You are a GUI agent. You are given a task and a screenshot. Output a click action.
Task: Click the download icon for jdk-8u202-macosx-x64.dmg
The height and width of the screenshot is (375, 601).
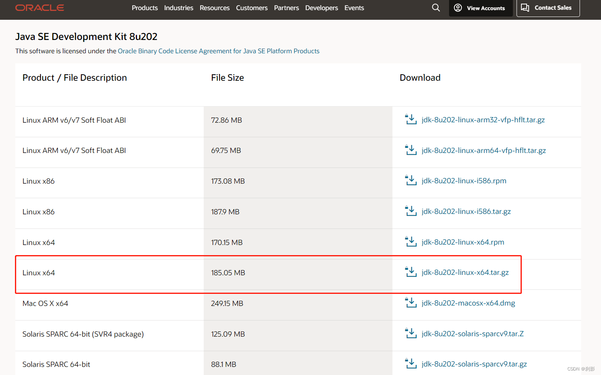click(x=411, y=303)
